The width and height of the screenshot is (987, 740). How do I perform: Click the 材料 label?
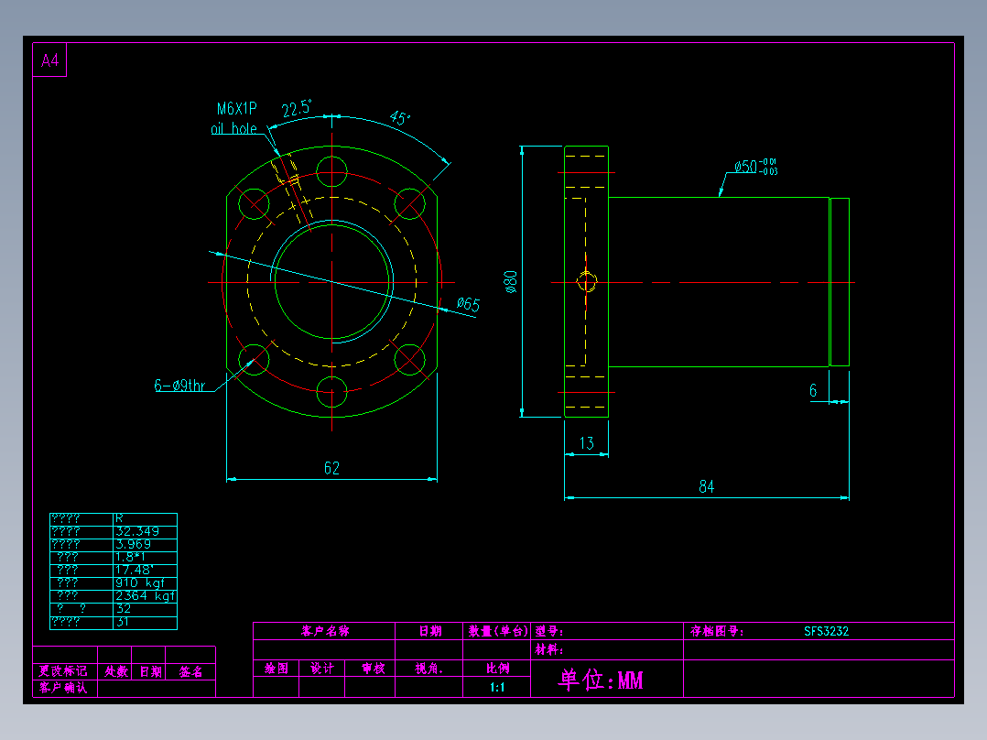click(549, 649)
